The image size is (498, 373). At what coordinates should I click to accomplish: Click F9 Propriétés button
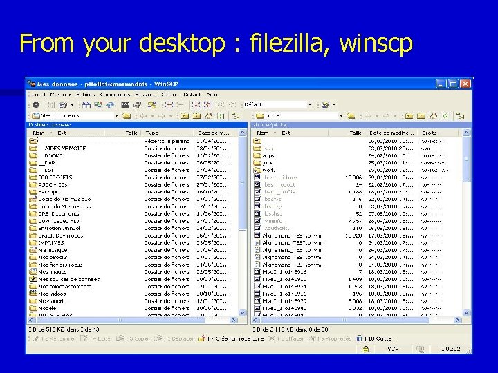pyautogui.click(x=329, y=338)
